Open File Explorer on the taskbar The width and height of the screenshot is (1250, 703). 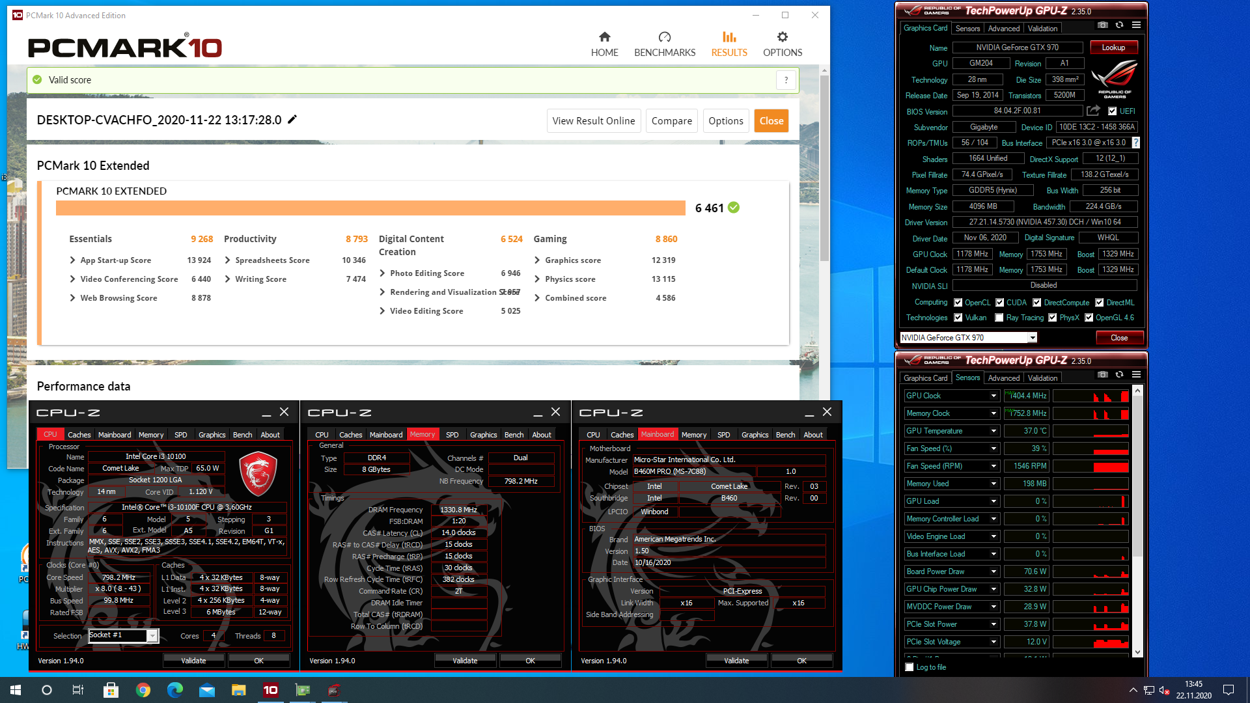pos(238,690)
